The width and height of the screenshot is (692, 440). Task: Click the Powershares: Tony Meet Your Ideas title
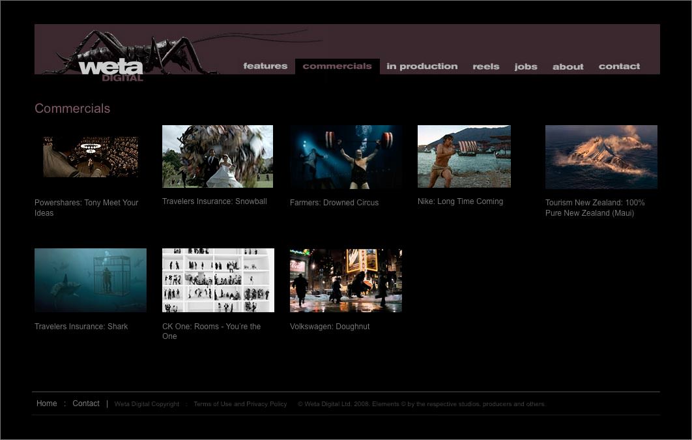87,207
